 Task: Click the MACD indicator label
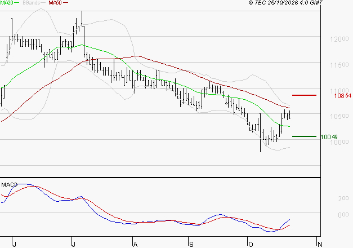pyautogui.click(x=9, y=185)
